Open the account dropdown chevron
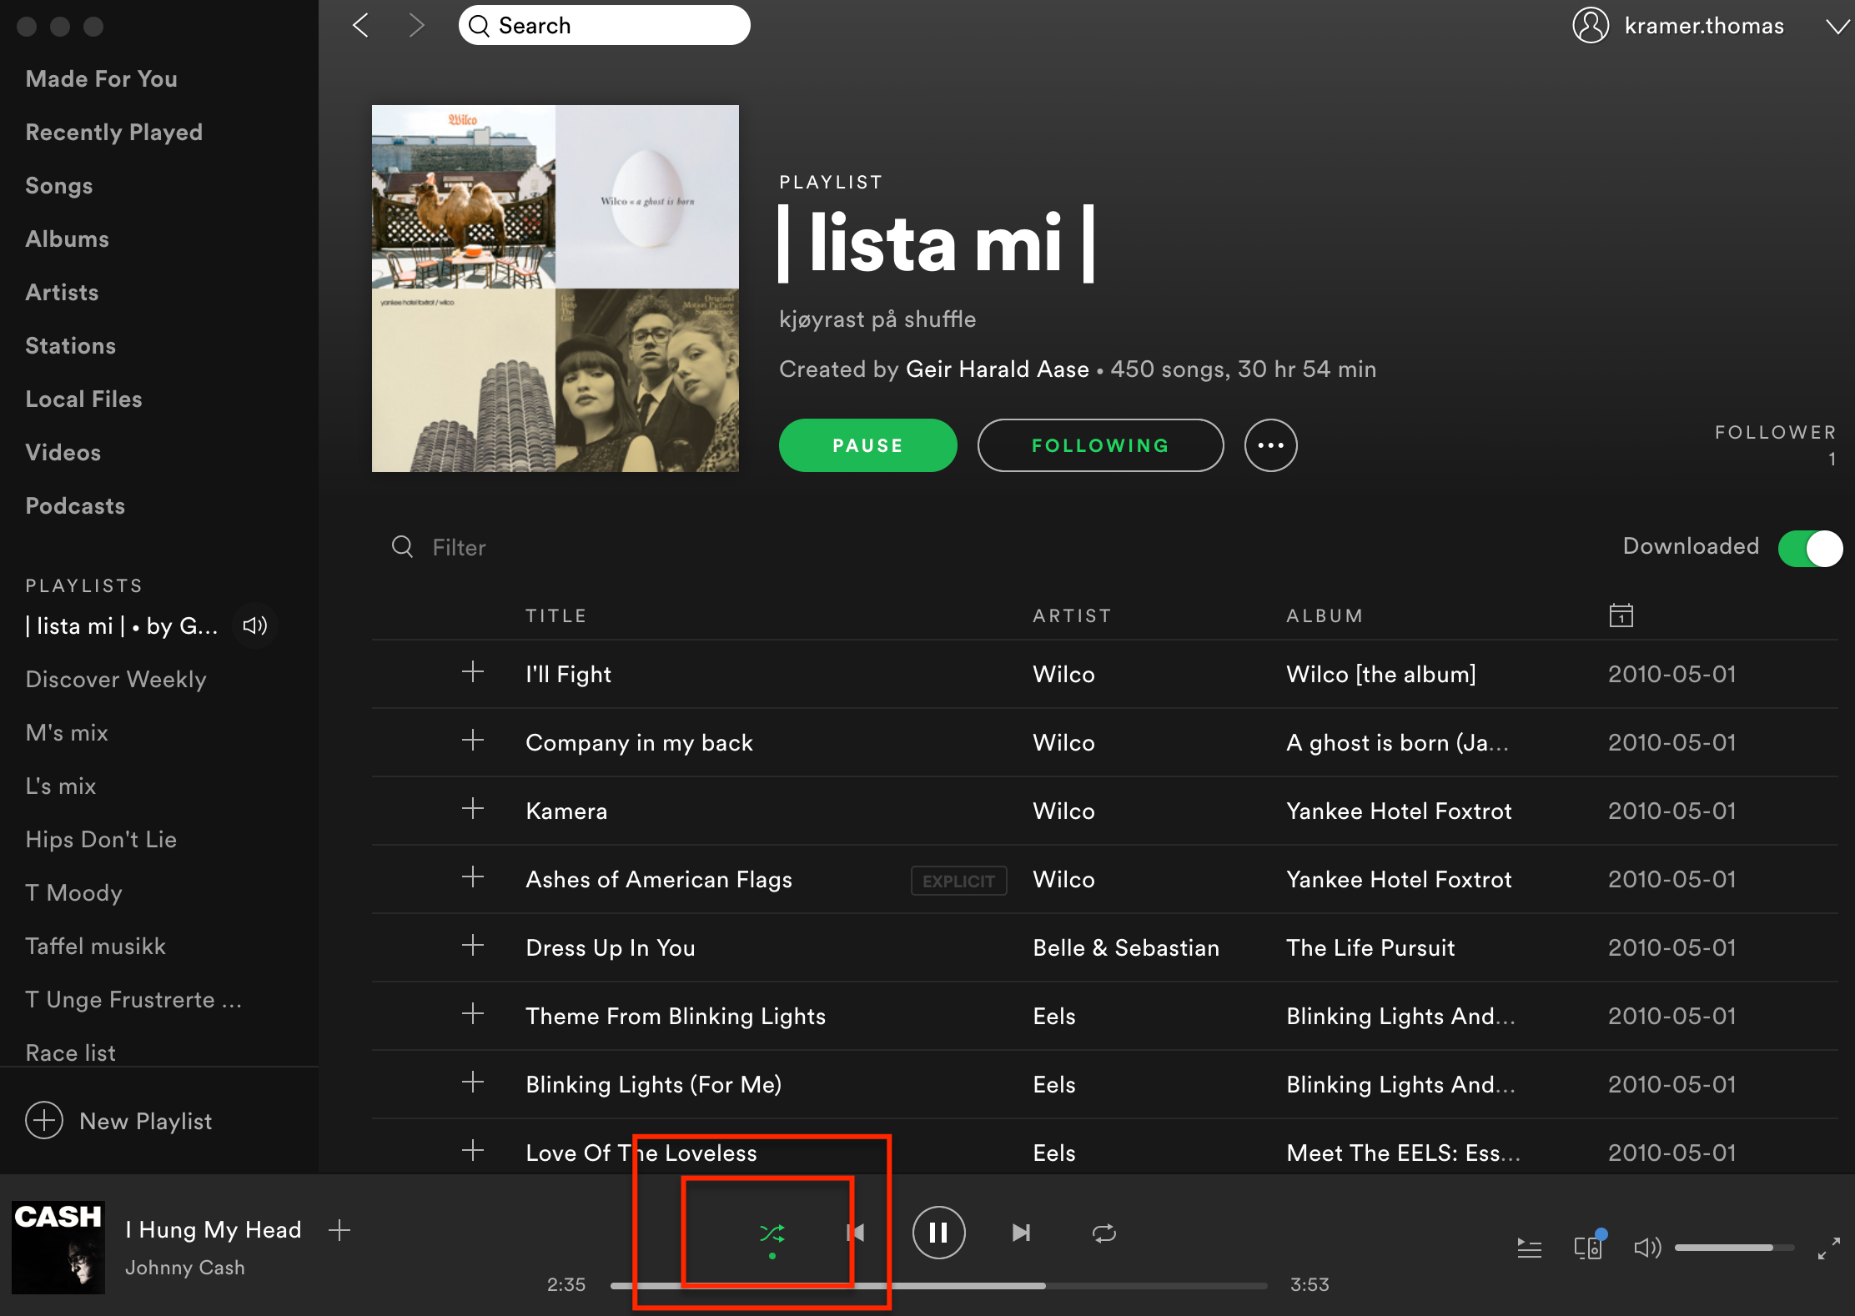Screen dimensions: 1855x1316 (x=1837, y=27)
